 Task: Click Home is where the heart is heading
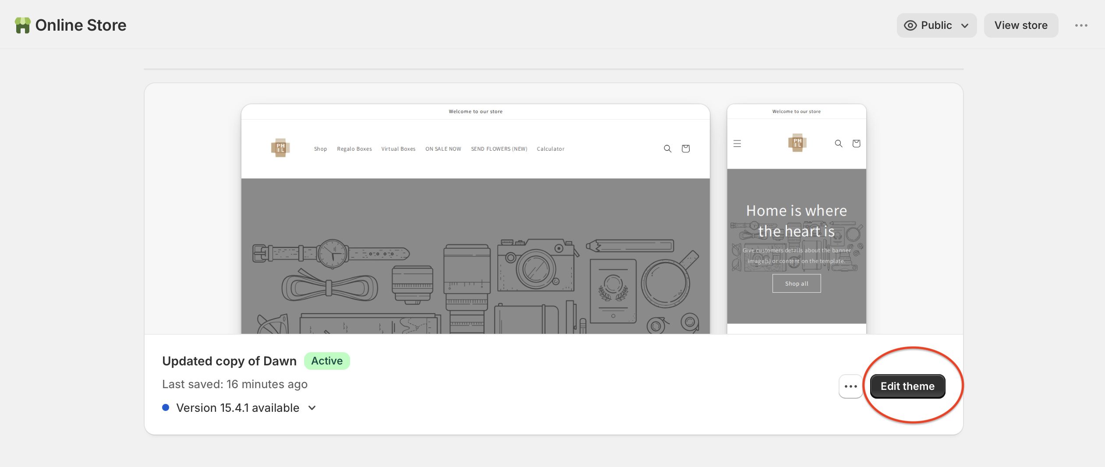click(797, 221)
